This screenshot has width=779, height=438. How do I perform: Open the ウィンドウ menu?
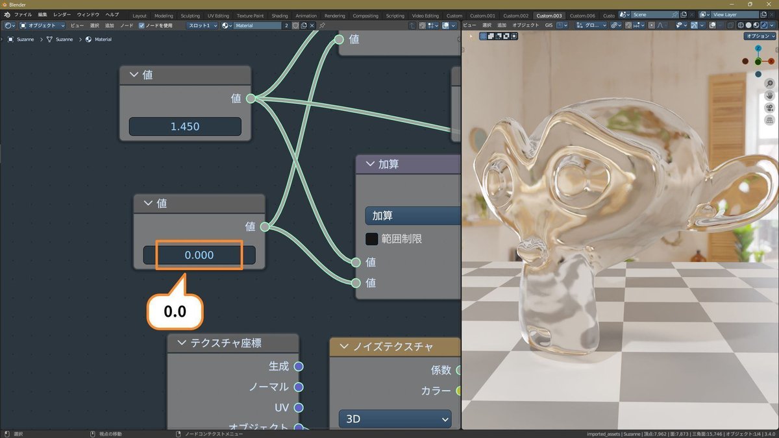click(x=88, y=15)
